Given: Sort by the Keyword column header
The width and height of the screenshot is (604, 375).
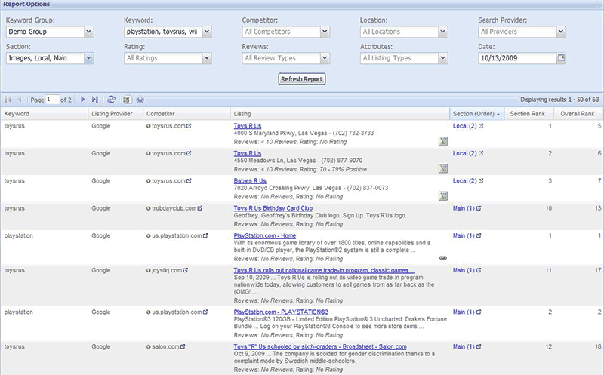Looking at the screenshot, I should point(45,114).
